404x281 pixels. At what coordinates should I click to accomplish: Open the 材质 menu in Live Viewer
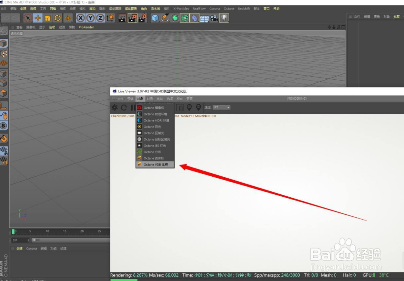150,99
